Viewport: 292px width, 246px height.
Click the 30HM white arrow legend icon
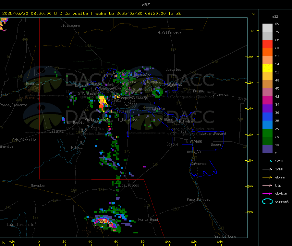coord(267,169)
